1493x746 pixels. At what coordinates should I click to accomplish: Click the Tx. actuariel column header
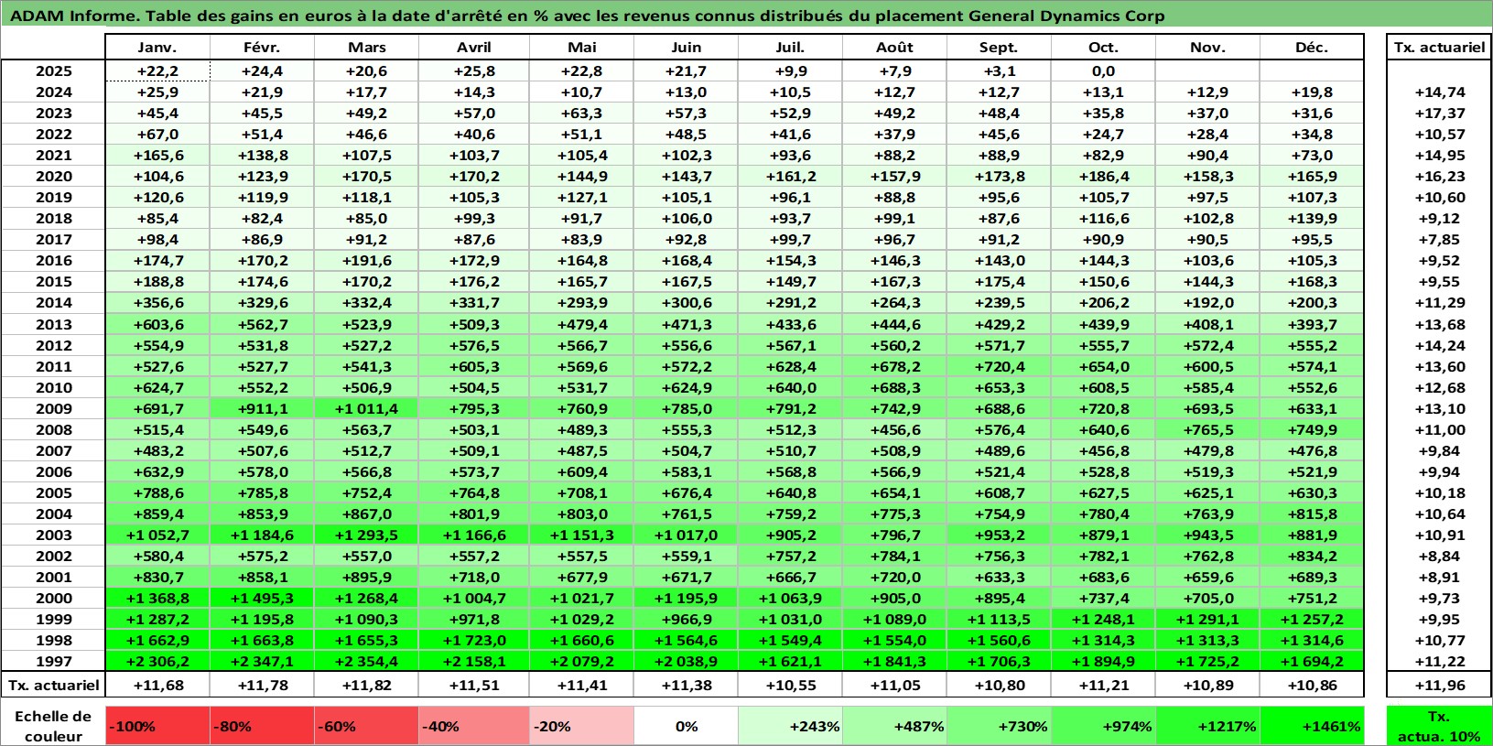pos(1439,47)
